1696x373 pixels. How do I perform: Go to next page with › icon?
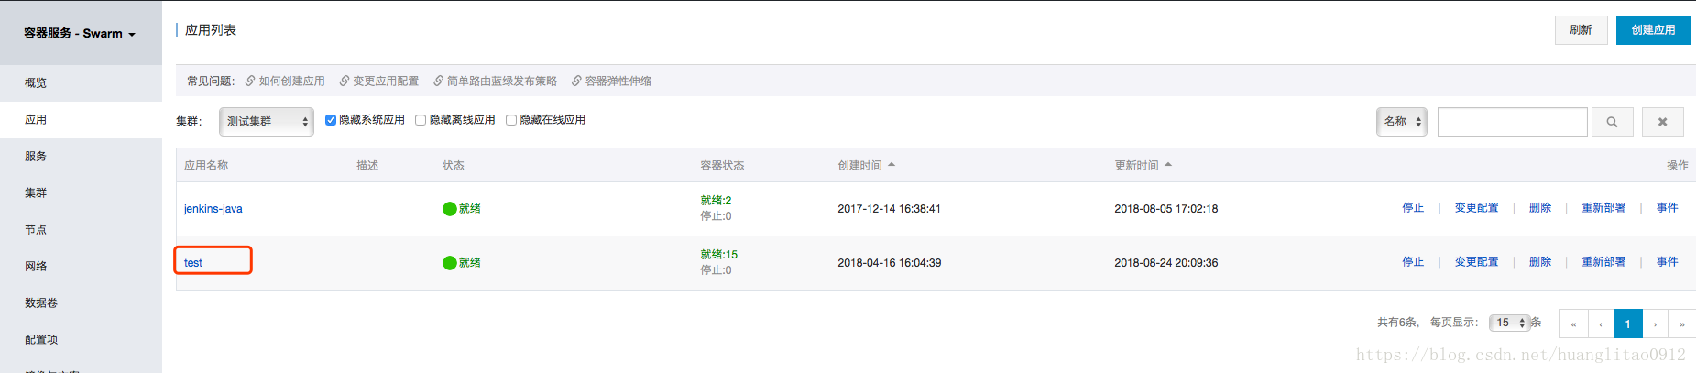click(1655, 324)
